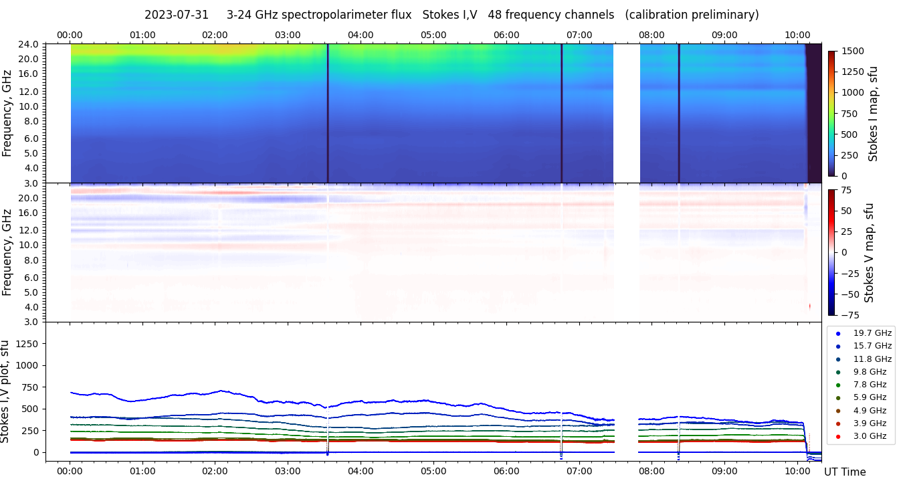Click the Stokes I map colorbar
The height and width of the screenshot is (485, 903).
coord(831,113)
